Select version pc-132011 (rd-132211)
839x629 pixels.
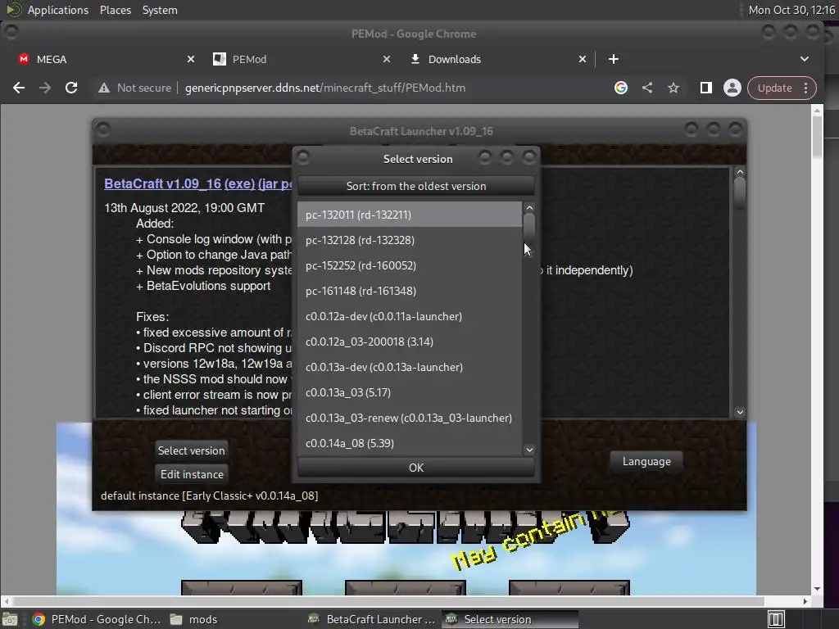[x=410, y=215]
